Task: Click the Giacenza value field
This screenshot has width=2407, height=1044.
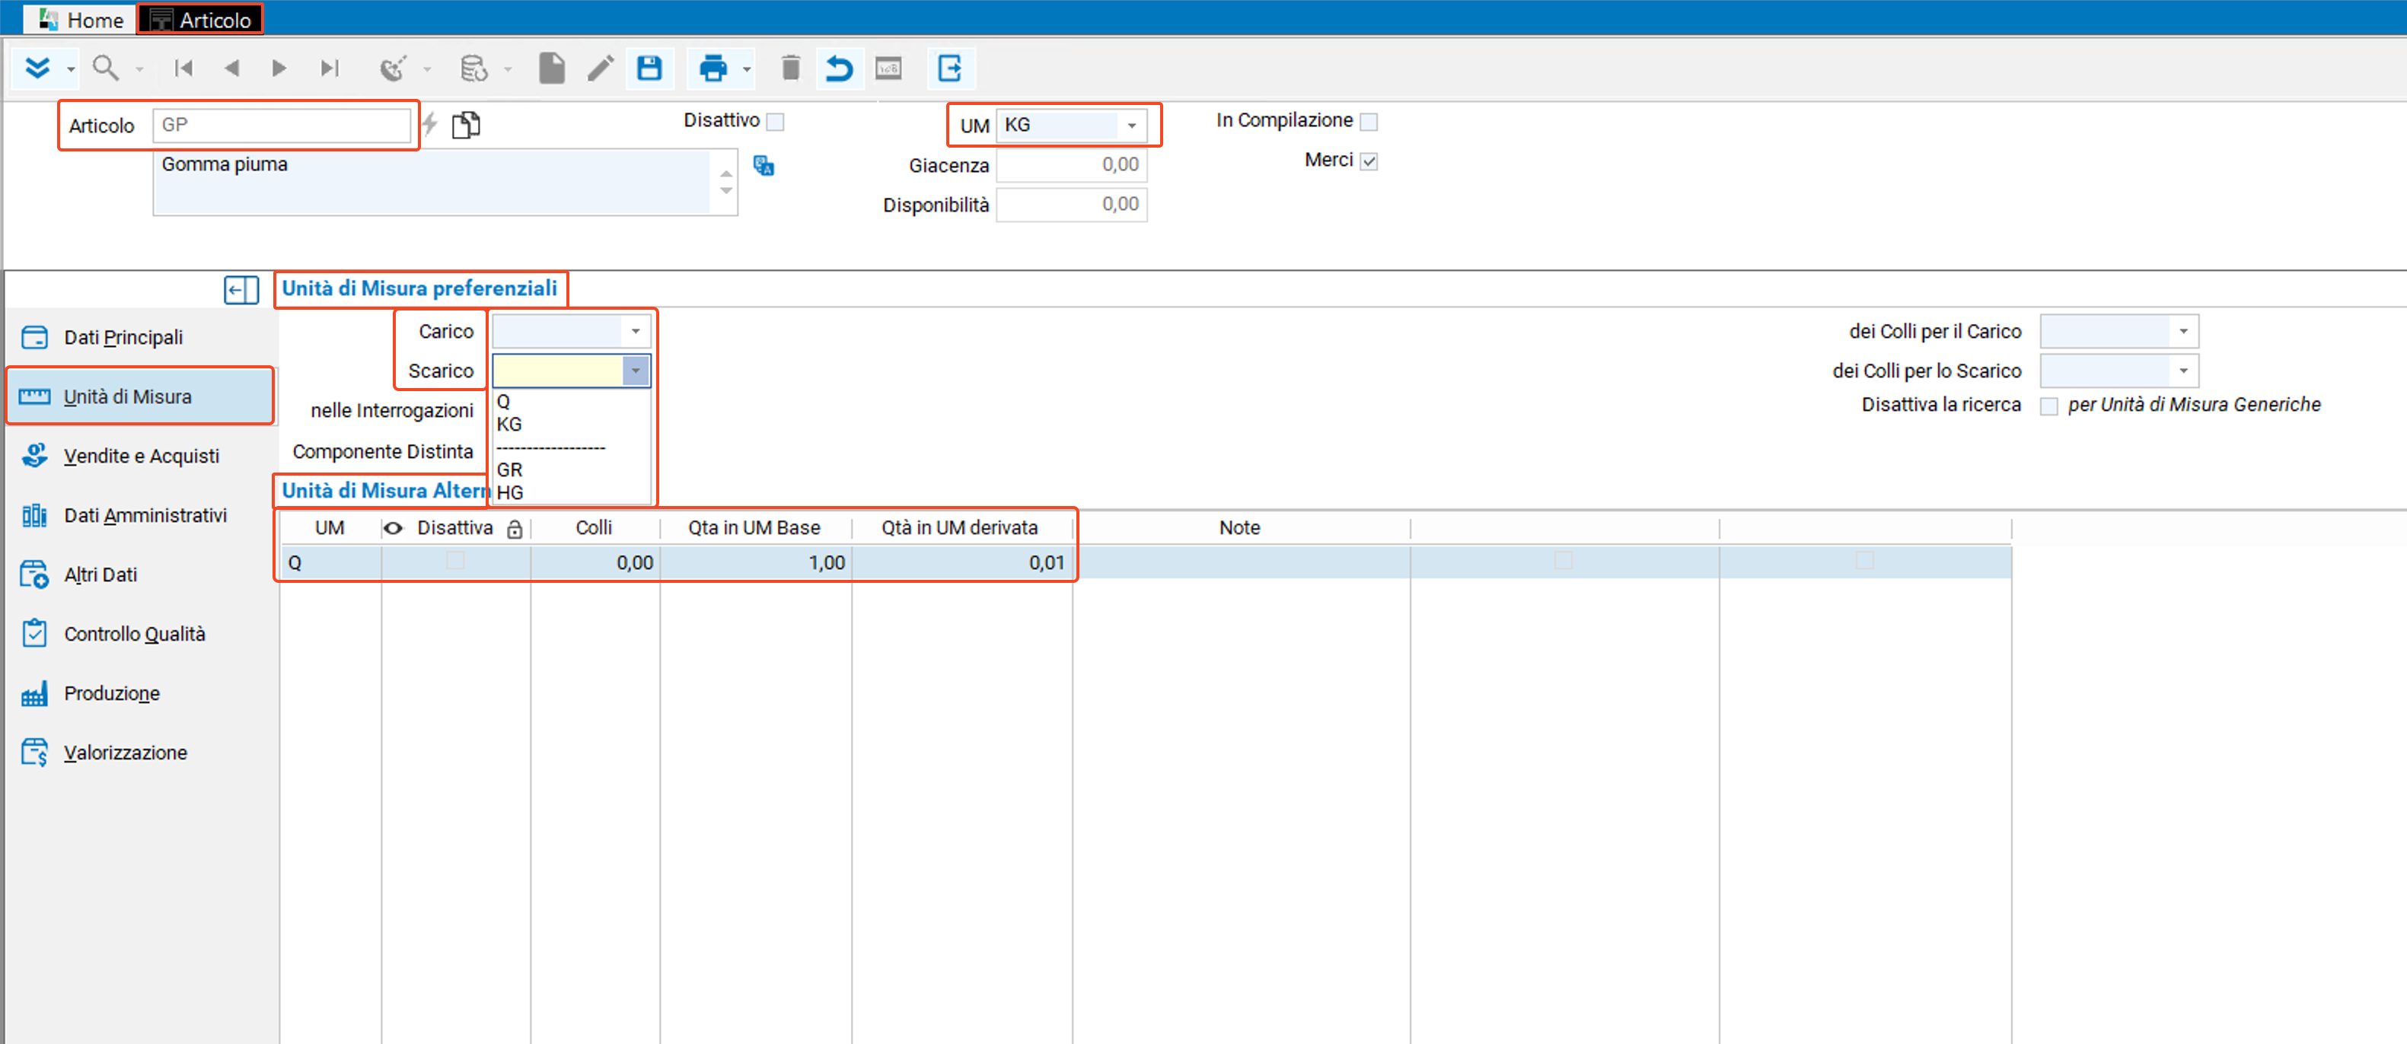Action: point(1071,165)
